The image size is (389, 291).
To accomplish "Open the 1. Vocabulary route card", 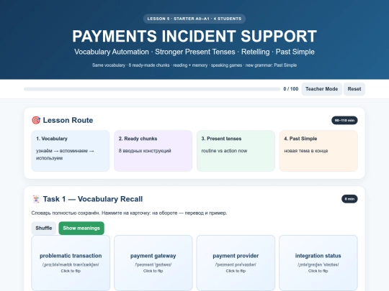I will coord(71,151).
